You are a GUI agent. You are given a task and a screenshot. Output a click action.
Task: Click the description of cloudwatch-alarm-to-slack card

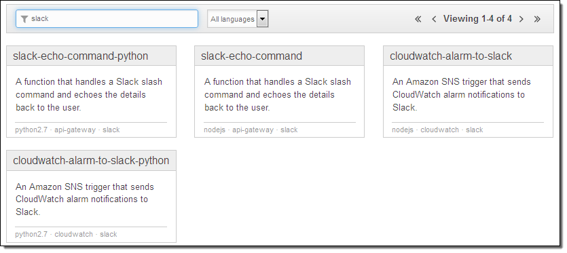tap(462, 95)
